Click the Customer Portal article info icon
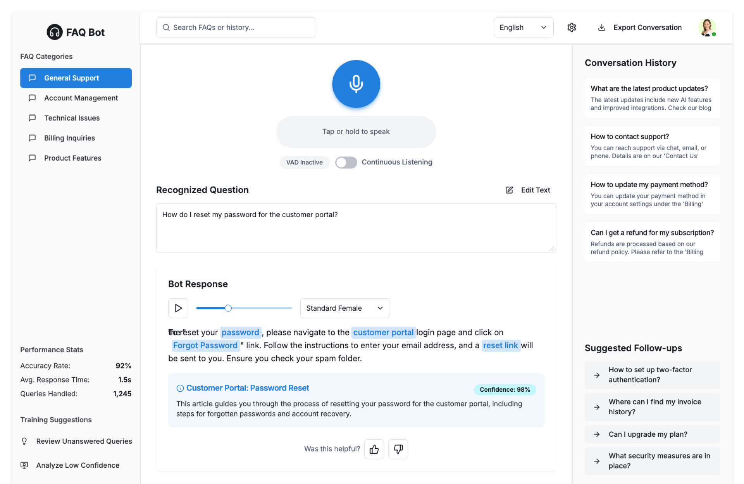 (180, 388)
